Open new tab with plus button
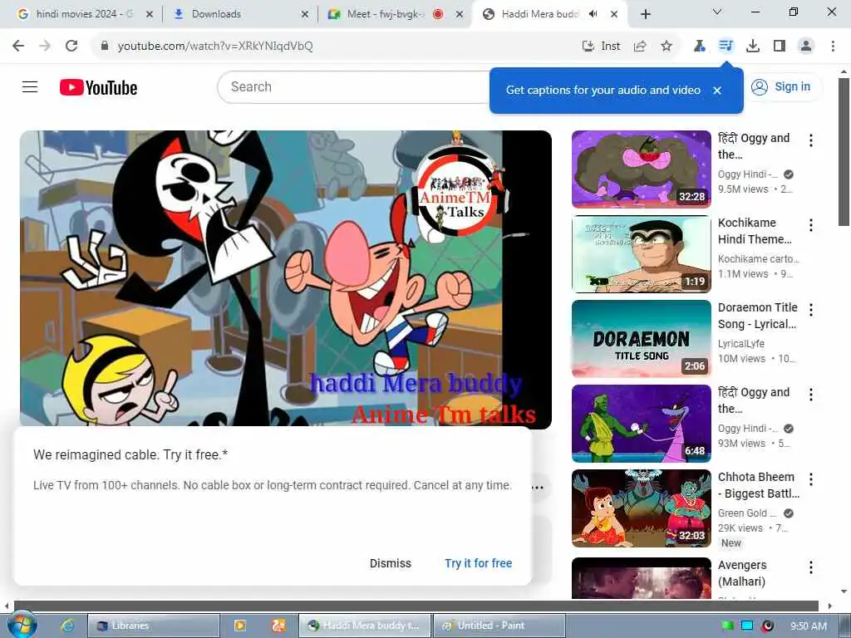Screen dimensions: 851x638 coord(645,15)
